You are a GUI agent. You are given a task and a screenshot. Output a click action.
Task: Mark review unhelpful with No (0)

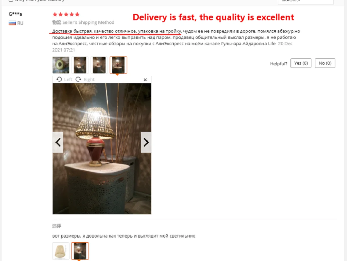click(x=325, y=63)
